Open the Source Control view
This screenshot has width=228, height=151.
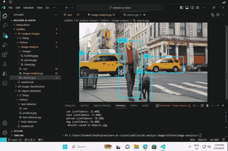[5, 35]
